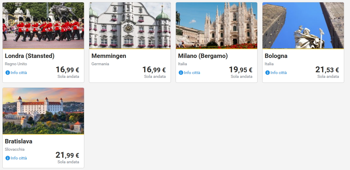Screen dimensions: 350x170
Task: Open the Londra (Stansted) guards photo
Action: [x=43, y=25]
